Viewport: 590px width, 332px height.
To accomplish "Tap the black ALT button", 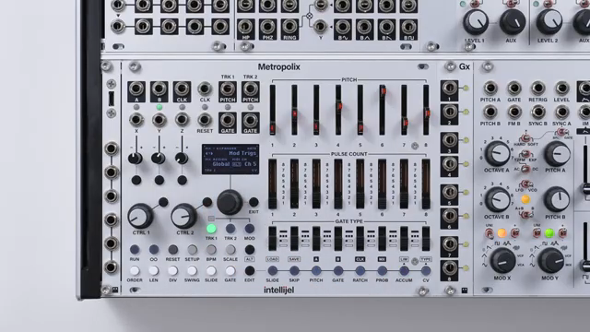I will (x=250, y=249).
